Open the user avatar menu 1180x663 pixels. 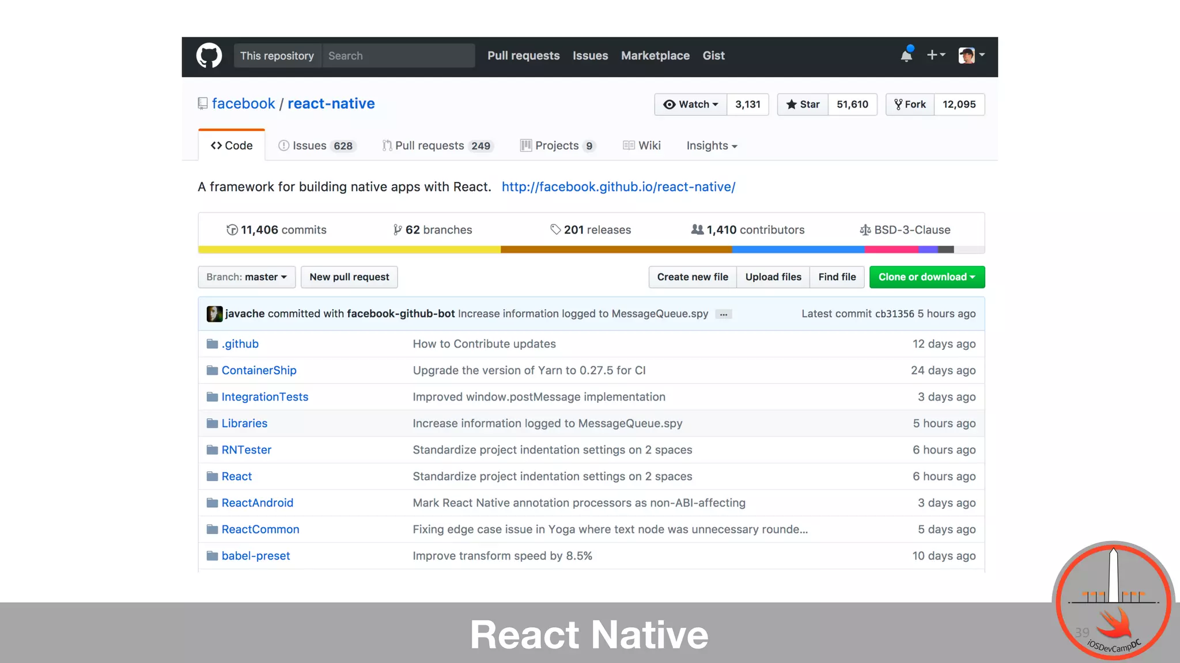point(971,55)
